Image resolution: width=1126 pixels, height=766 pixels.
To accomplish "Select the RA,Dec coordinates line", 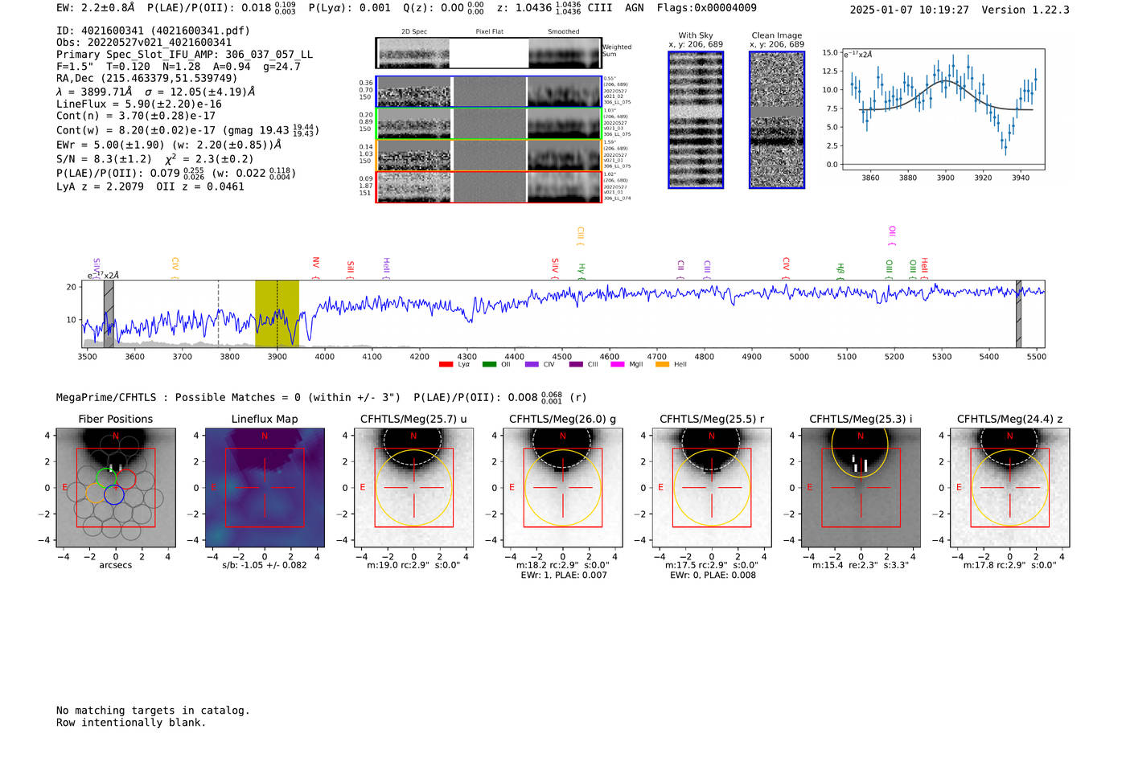I will coord(147,79).
